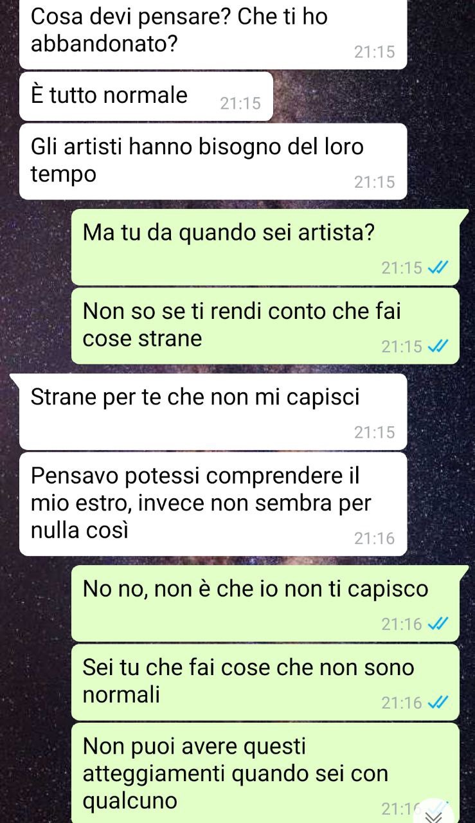Tap the 21:15 timestamp on 'È tutto normale'

pos(240,104)
